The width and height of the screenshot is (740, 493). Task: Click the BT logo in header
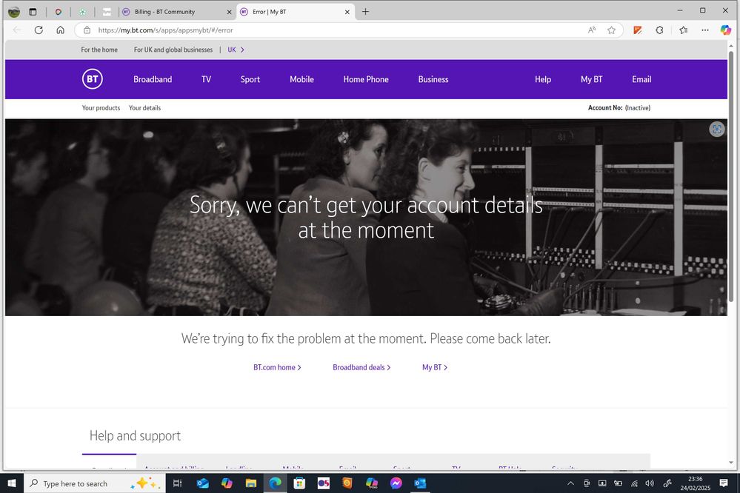(92, 79)
